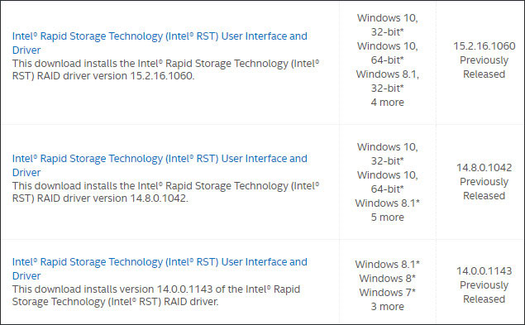Click 'Windows 7*' in the 14.0.0.1143 row
525x325 pixels.
[x=388, y=293]
